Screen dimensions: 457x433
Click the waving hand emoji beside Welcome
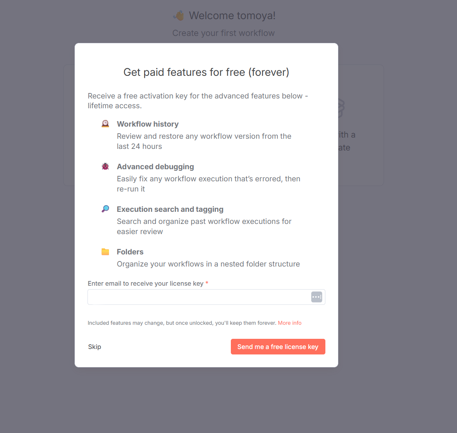pyautogui.click(x=179, y=16)
